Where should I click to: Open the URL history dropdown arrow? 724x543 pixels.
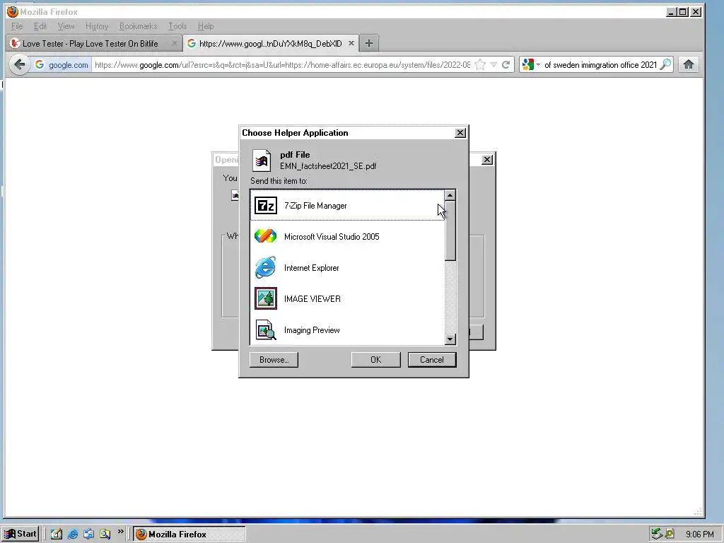click(x=494, y=64)
